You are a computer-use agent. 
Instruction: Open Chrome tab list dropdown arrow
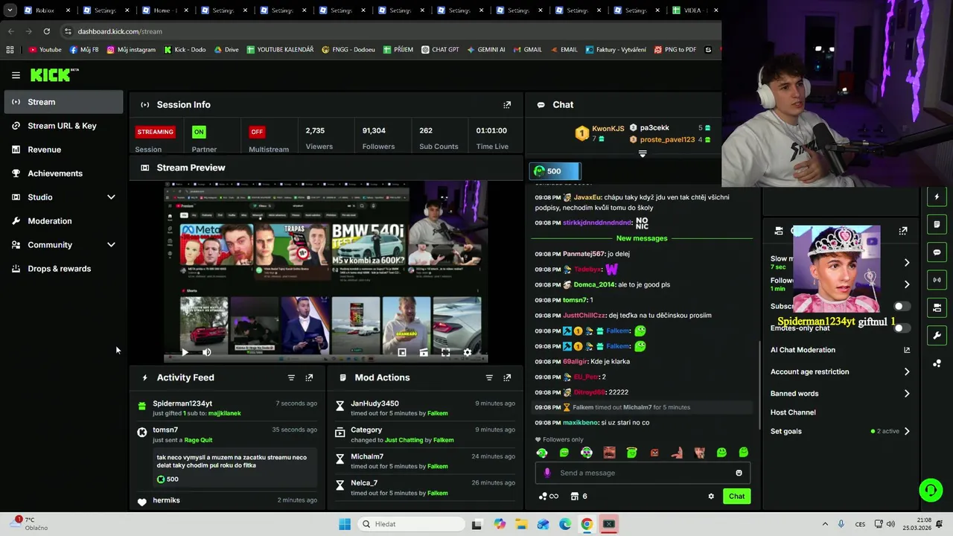(10, 10)
